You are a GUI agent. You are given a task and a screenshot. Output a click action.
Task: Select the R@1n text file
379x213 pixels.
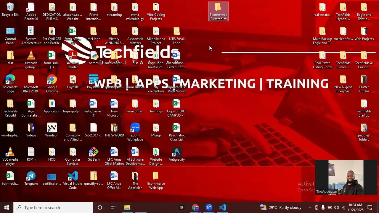31,154
